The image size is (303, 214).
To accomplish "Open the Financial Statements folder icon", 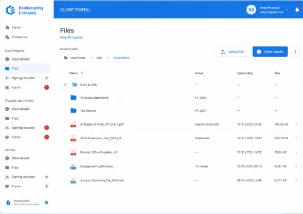I will tap(73, 98).
